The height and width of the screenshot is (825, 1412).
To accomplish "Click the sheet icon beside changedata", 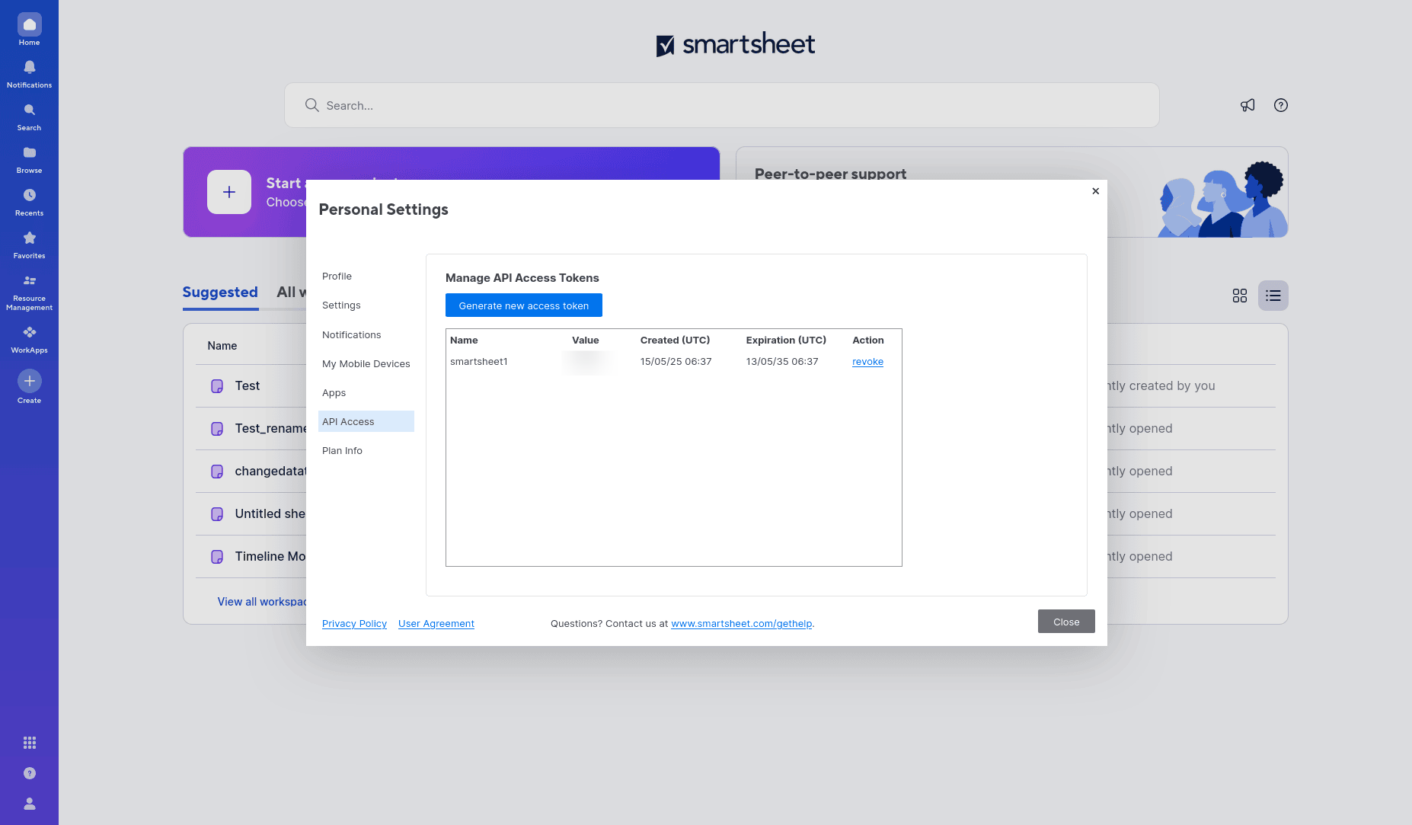I will point(217,472).
